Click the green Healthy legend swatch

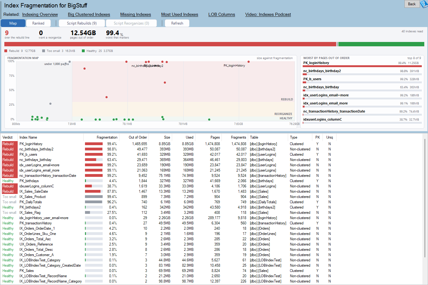click(83, 51)
